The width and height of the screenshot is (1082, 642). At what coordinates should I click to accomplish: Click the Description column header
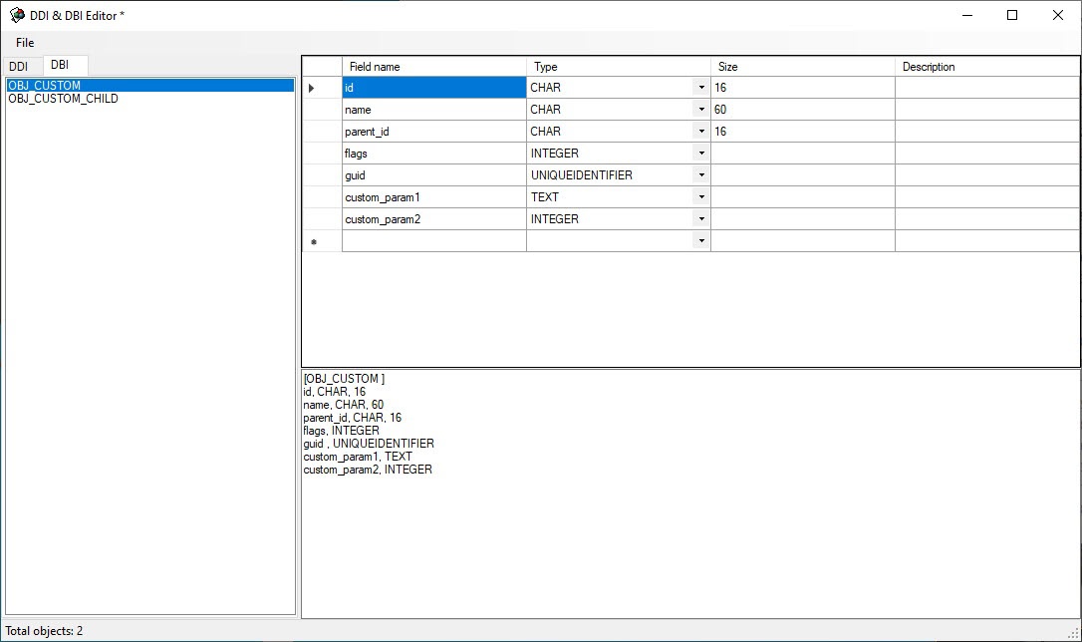[986, 67]
